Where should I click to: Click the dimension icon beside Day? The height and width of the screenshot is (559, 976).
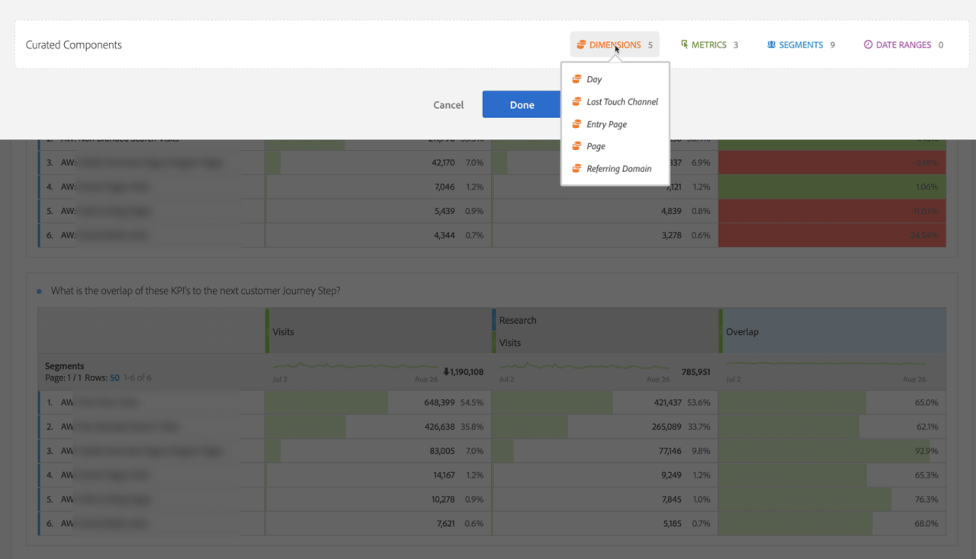point(577,79)
